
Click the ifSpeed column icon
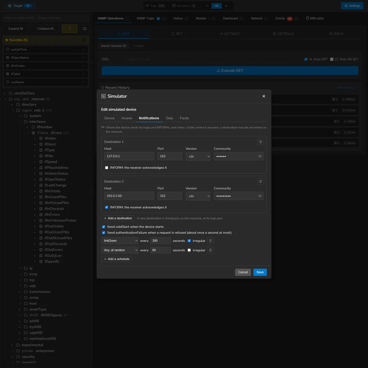(x=41, y=162)
